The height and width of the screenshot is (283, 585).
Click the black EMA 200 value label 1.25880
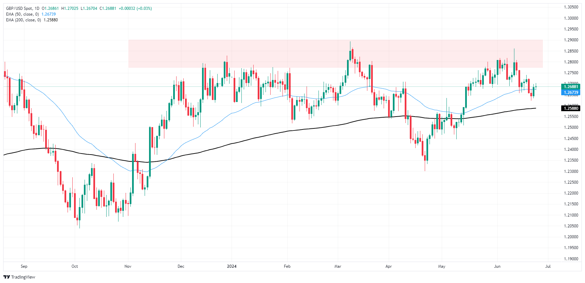[571, 108]
